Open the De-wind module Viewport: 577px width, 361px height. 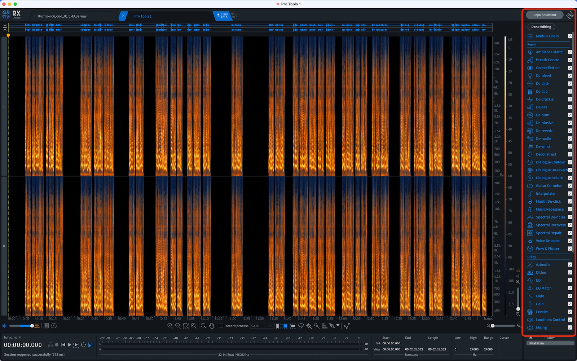point(543,146)
